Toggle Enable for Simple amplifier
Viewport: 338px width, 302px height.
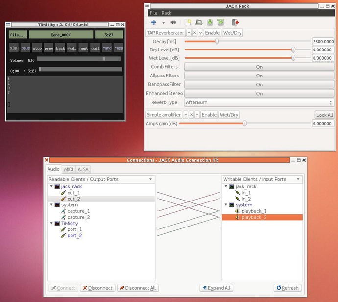coord(209,115)
